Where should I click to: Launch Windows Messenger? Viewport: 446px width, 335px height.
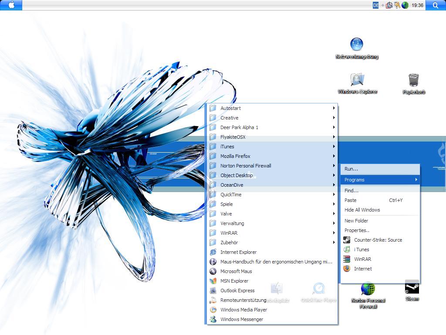pos(272,319)
